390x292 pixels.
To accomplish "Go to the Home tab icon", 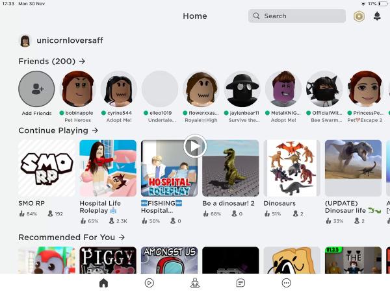I will coord(103,283).
